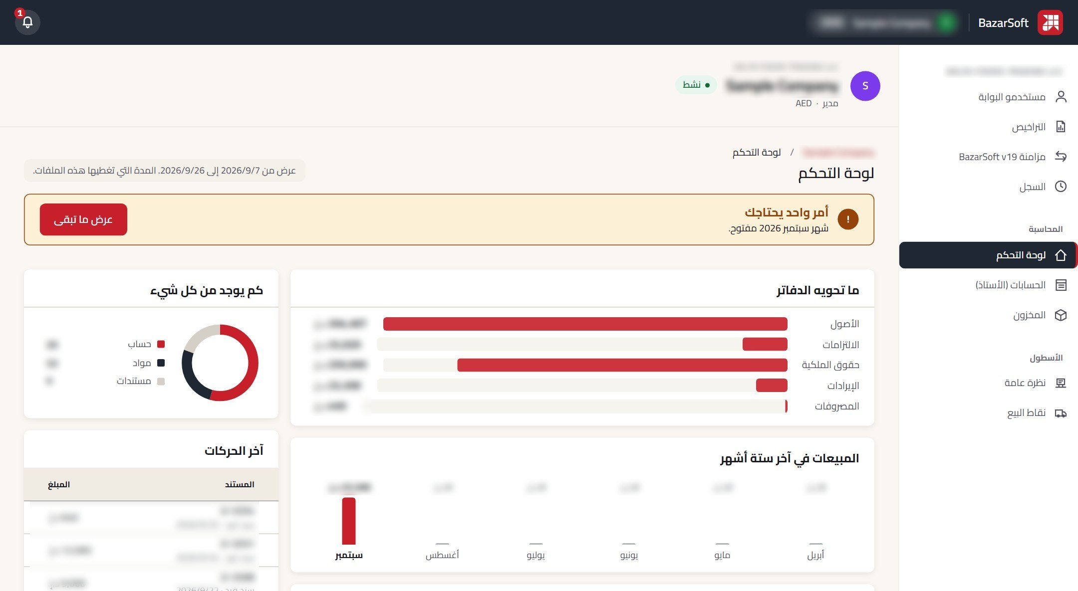
Task: Click the المبلغ column header
Action: click(x=59, y=484)
